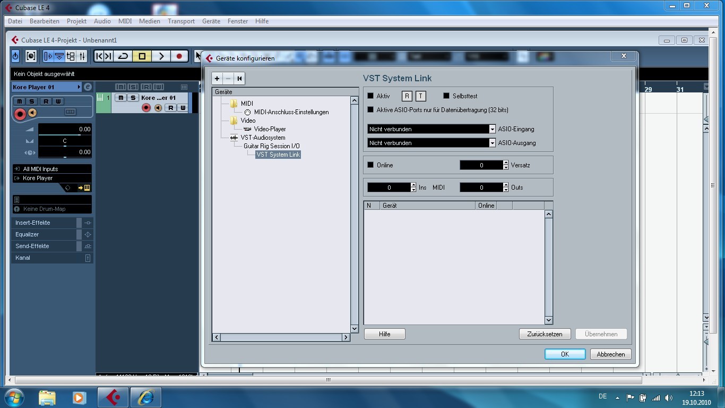Viewport: 725px width, 408px height.
Task: Click the Abbrechen button
Action: coord(611,354)
